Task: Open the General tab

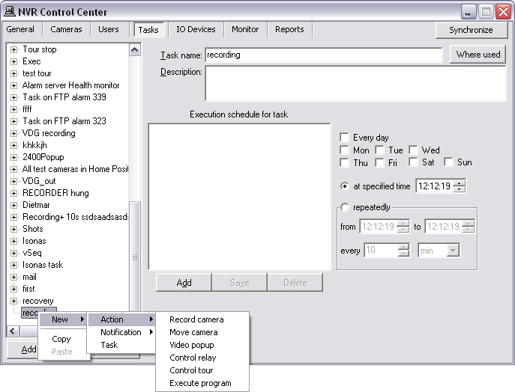Action: [x=20, y=29]
